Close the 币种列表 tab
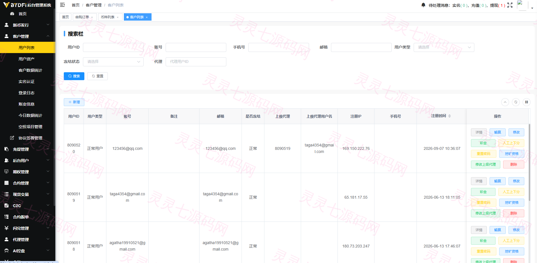 coord(118,17)
